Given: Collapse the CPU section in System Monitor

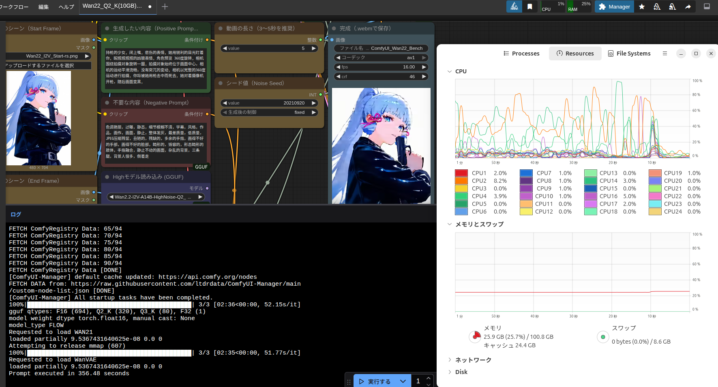Looking at the screenshot, I should 450,71.
